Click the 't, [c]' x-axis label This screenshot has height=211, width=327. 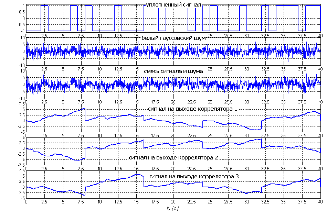point(173,207)
